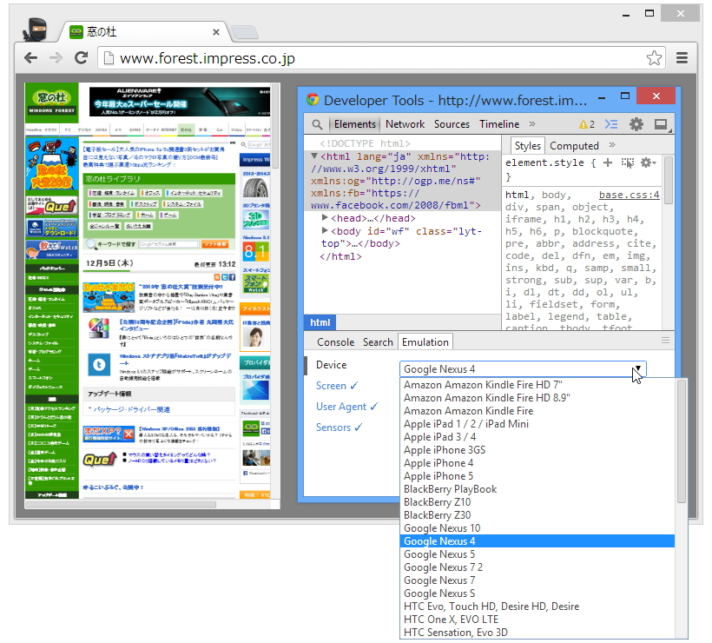
Task: Choose Amazon Kindle Fire HD 8.9" device
Action: point(537,398)
